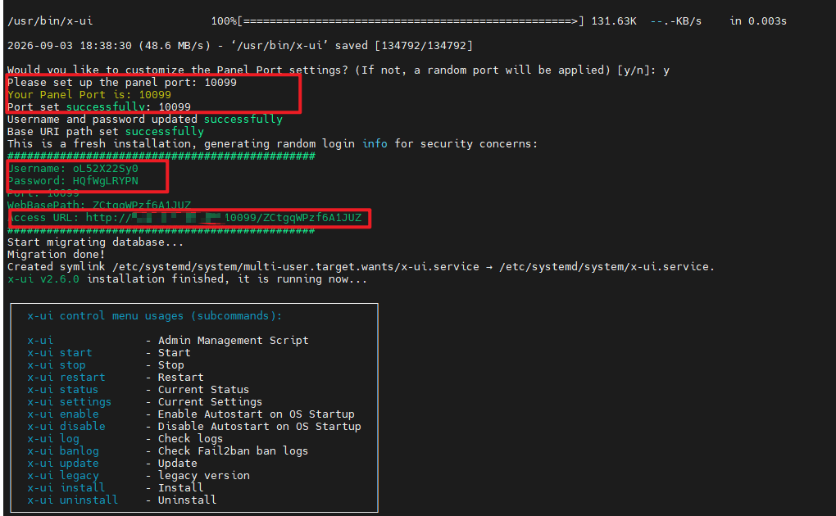
Task: Click the 'x-ui disable' subcommand
Action: pos(66,427)
